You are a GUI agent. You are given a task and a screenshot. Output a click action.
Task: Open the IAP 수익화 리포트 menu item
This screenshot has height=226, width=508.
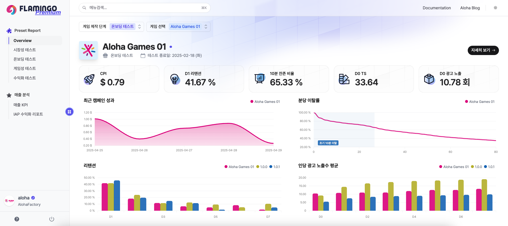28,114
